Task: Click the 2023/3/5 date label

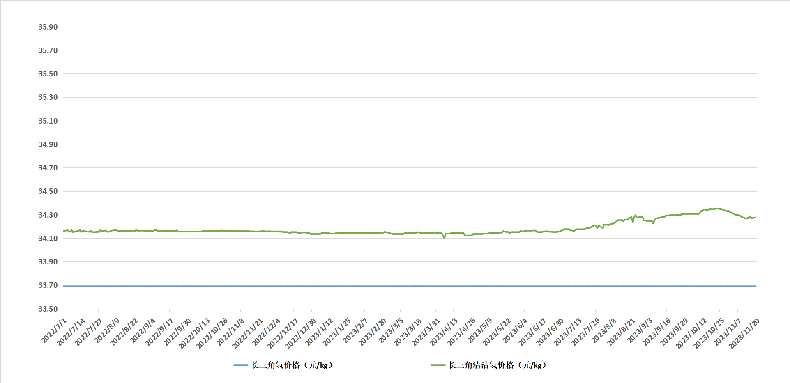Action: pyautogui.click(x=391, y=330)
